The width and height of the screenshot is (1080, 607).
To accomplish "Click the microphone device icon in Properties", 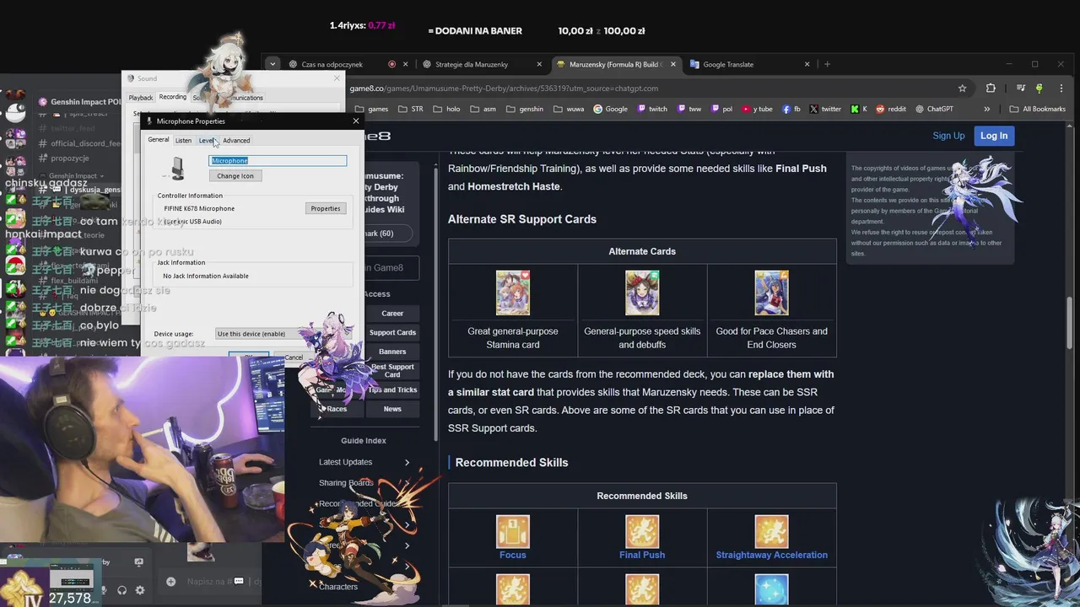I will click(177, 168).
